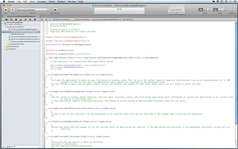Click No Selection in jump bar

(128, 19)
